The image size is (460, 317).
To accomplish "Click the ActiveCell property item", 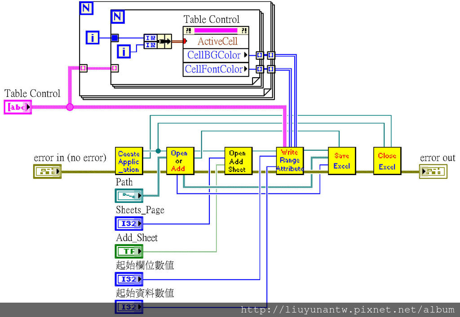I will pos(216,41).
